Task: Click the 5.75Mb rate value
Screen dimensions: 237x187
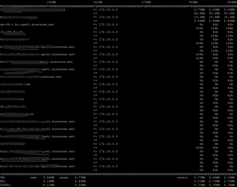Action: click(200, 9)
